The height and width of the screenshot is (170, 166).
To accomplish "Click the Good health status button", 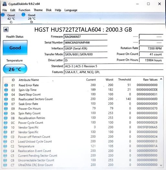I will coord(15,48).
